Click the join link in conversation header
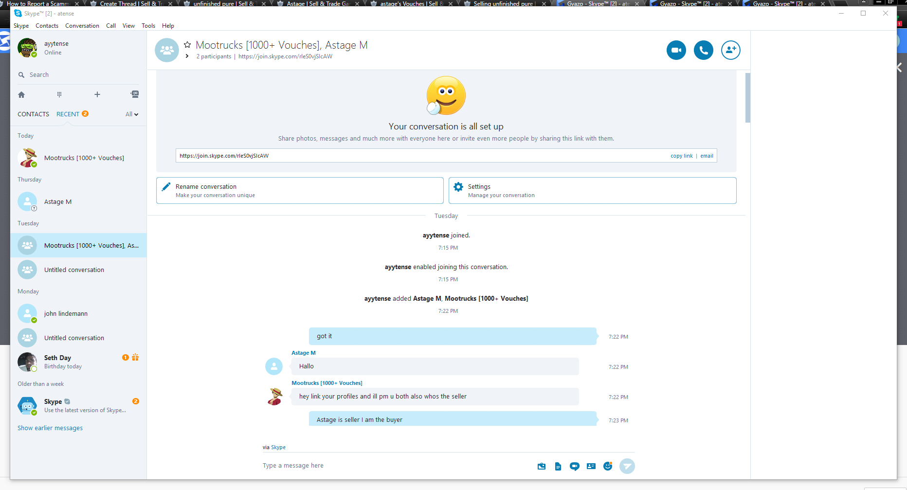Viewport: 907px width, 490px height. 285,56
